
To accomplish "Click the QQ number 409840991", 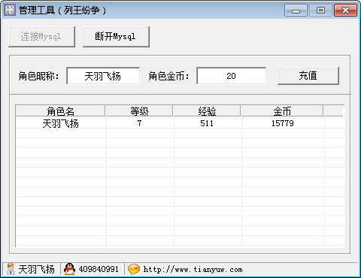I will 99,269.
